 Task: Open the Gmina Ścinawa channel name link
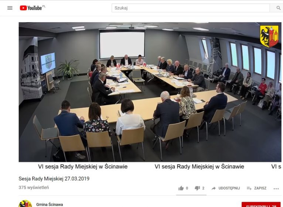click(50, 204)
